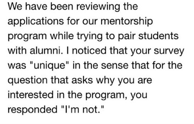This screenshot has height=124, width=194.
Task: Click the word "survey" in the fourth line
Action: [x=169, y=51]
